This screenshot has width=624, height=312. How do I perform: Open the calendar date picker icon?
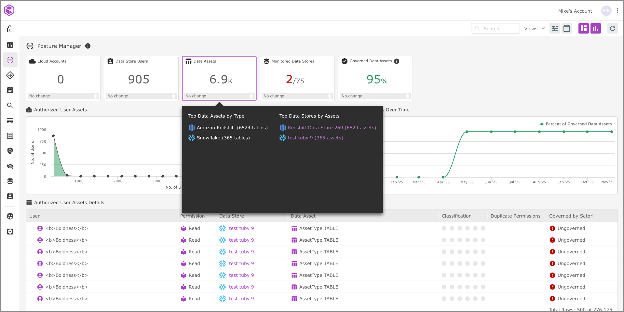click(567, 29)
